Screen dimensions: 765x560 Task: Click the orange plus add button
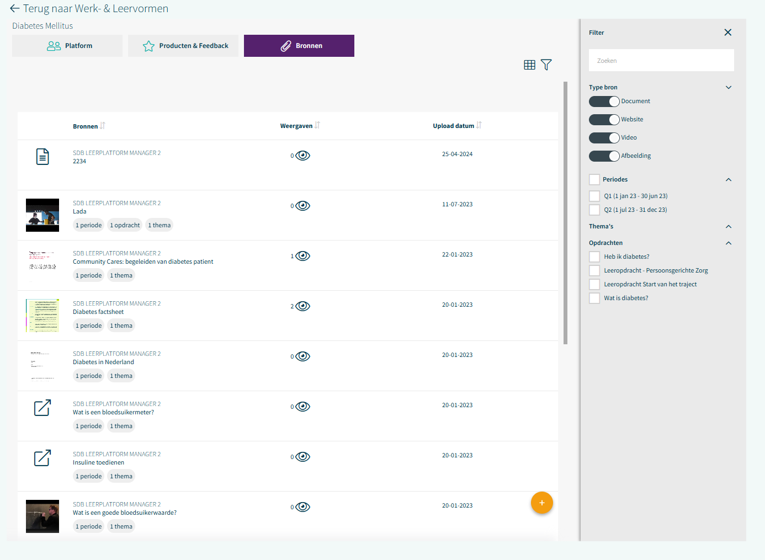click(x=541, y=503)
